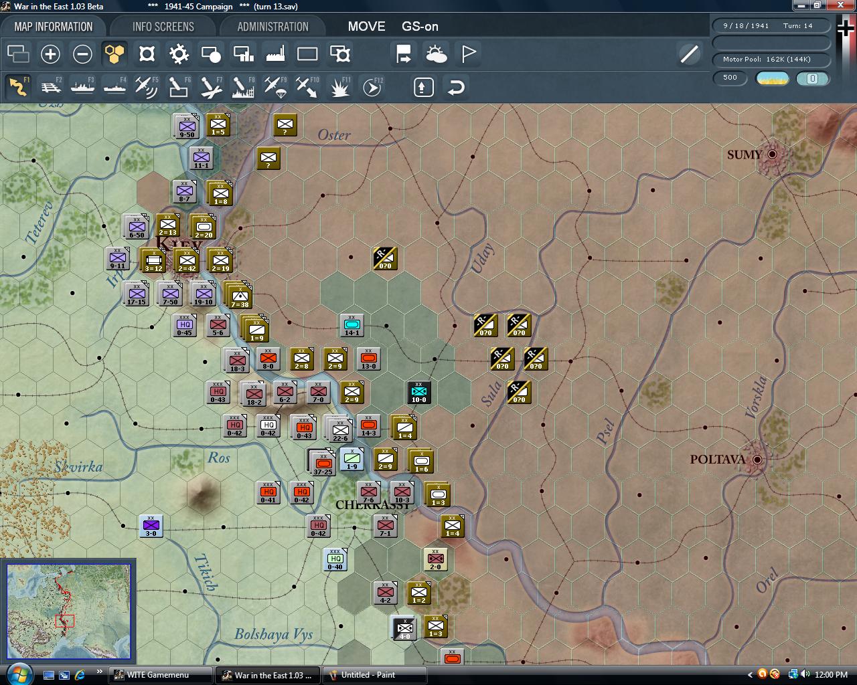The width and height of the screenshot is (857, 685).
Task: Select F10 air transfer mode icon
Action: tap(307, 87)
